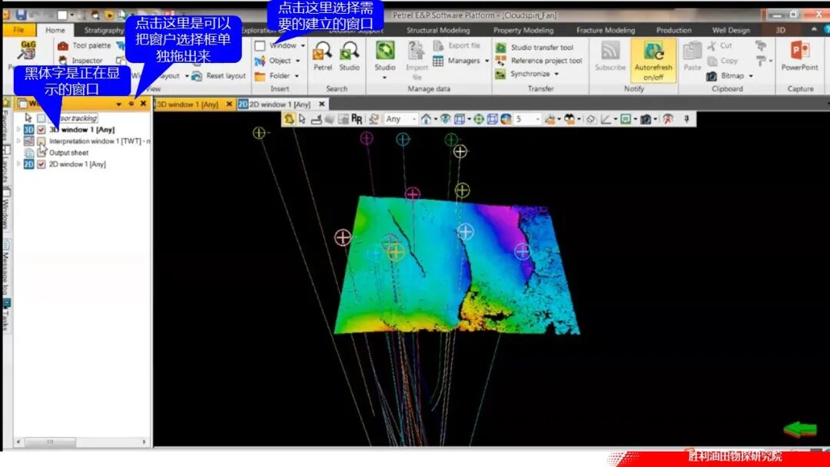Image resolution: width=830 pixels, height=467 pixels.
Task: Open the Structural Modeling tab
Action: pyautogui.click(x=438, y=30)
